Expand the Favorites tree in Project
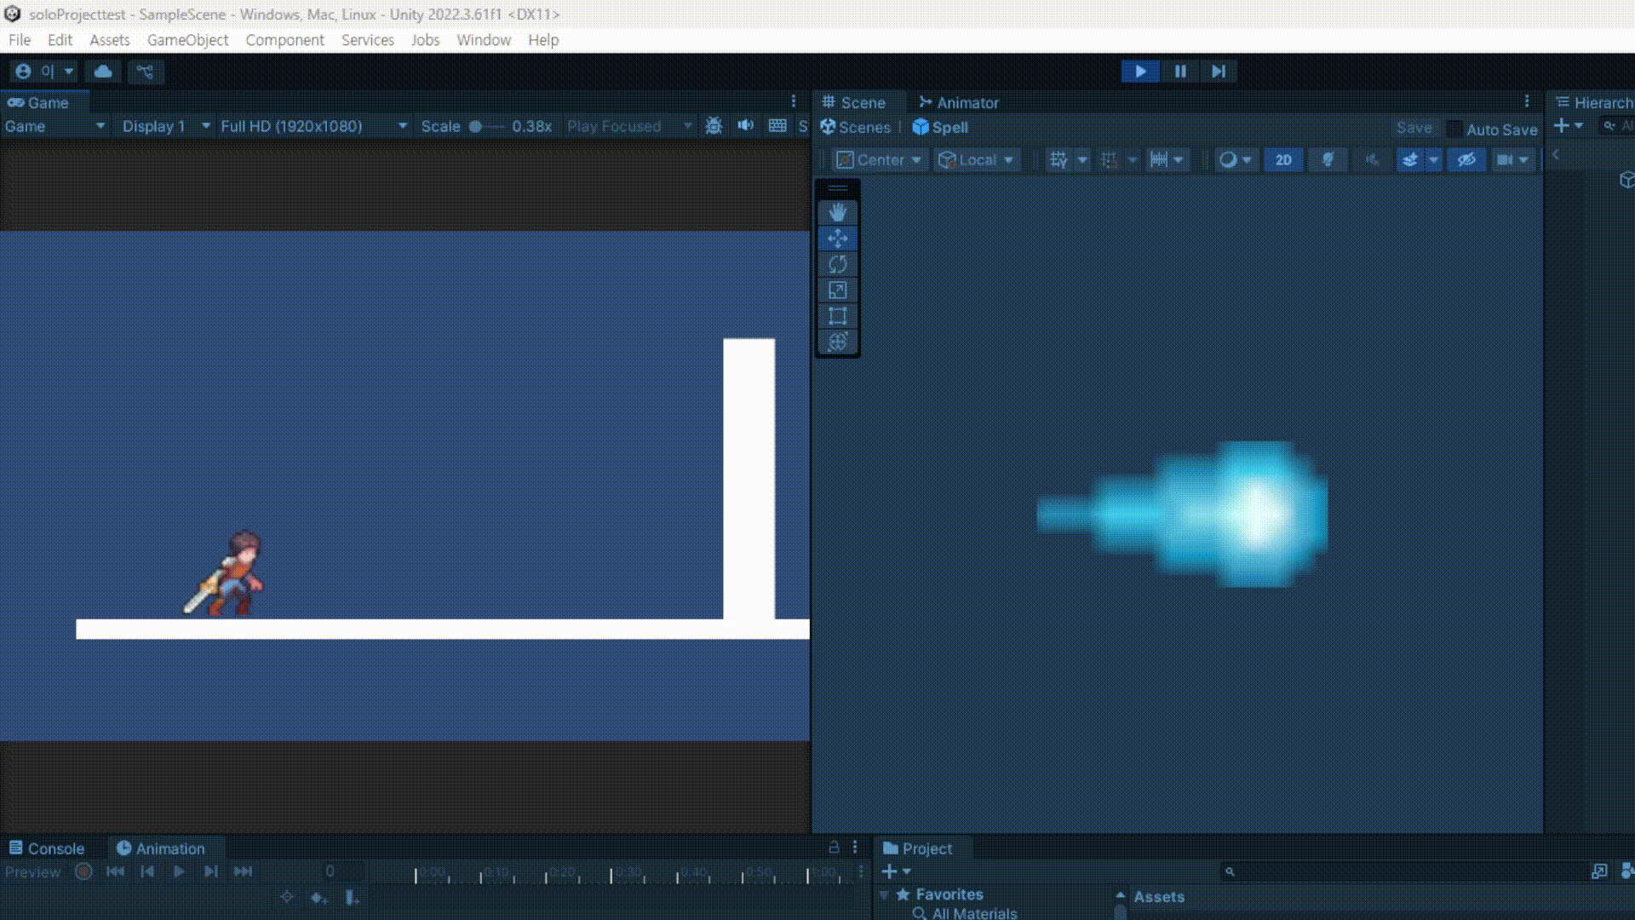The width and height of the screenshot is (1635, 920). click(x=884, y=894)
